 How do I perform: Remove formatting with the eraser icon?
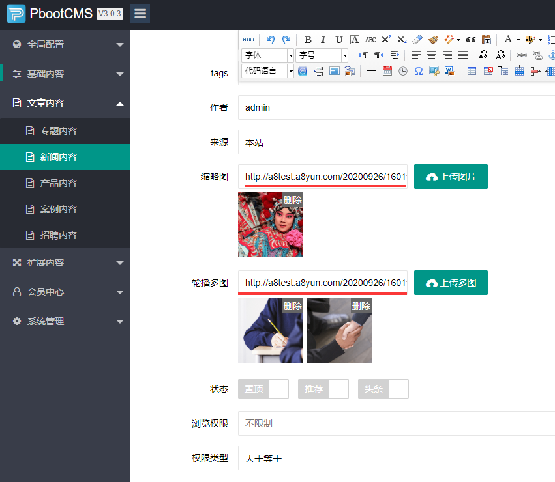[416, 38]
